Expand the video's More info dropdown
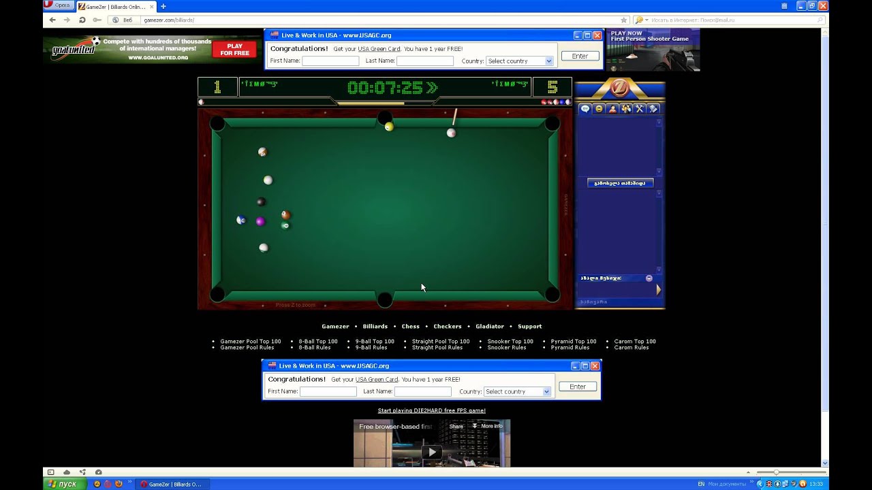This screenshot has width=872, height=490. (x=488, y=426)
